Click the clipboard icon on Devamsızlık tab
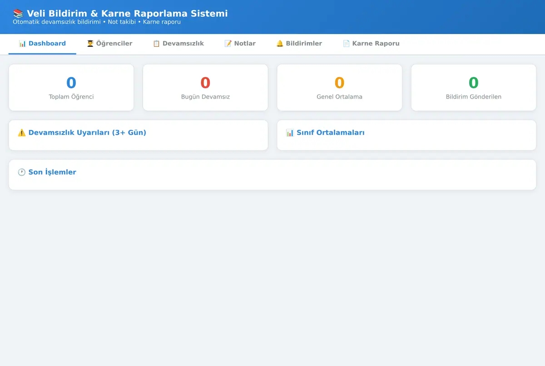Viewport: 545px width, 366px height. coord(156,44)
